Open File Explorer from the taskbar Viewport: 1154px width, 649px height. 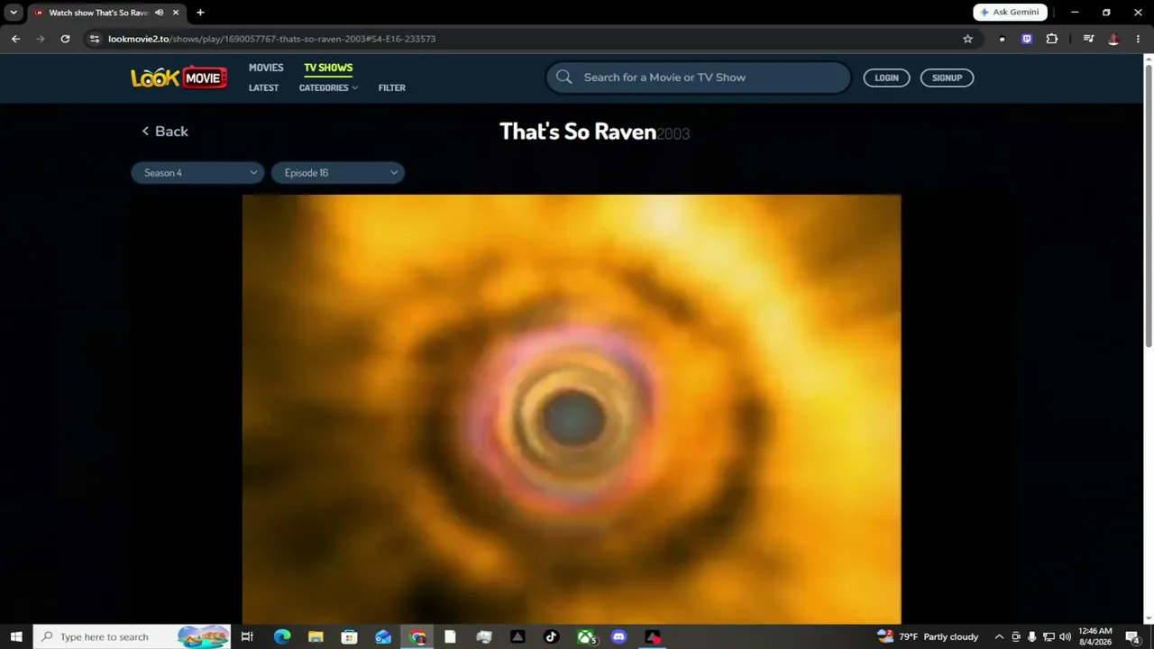coord(316,636)
